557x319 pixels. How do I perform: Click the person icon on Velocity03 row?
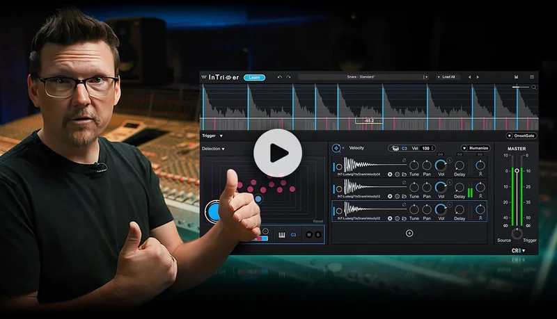point(480,196)
